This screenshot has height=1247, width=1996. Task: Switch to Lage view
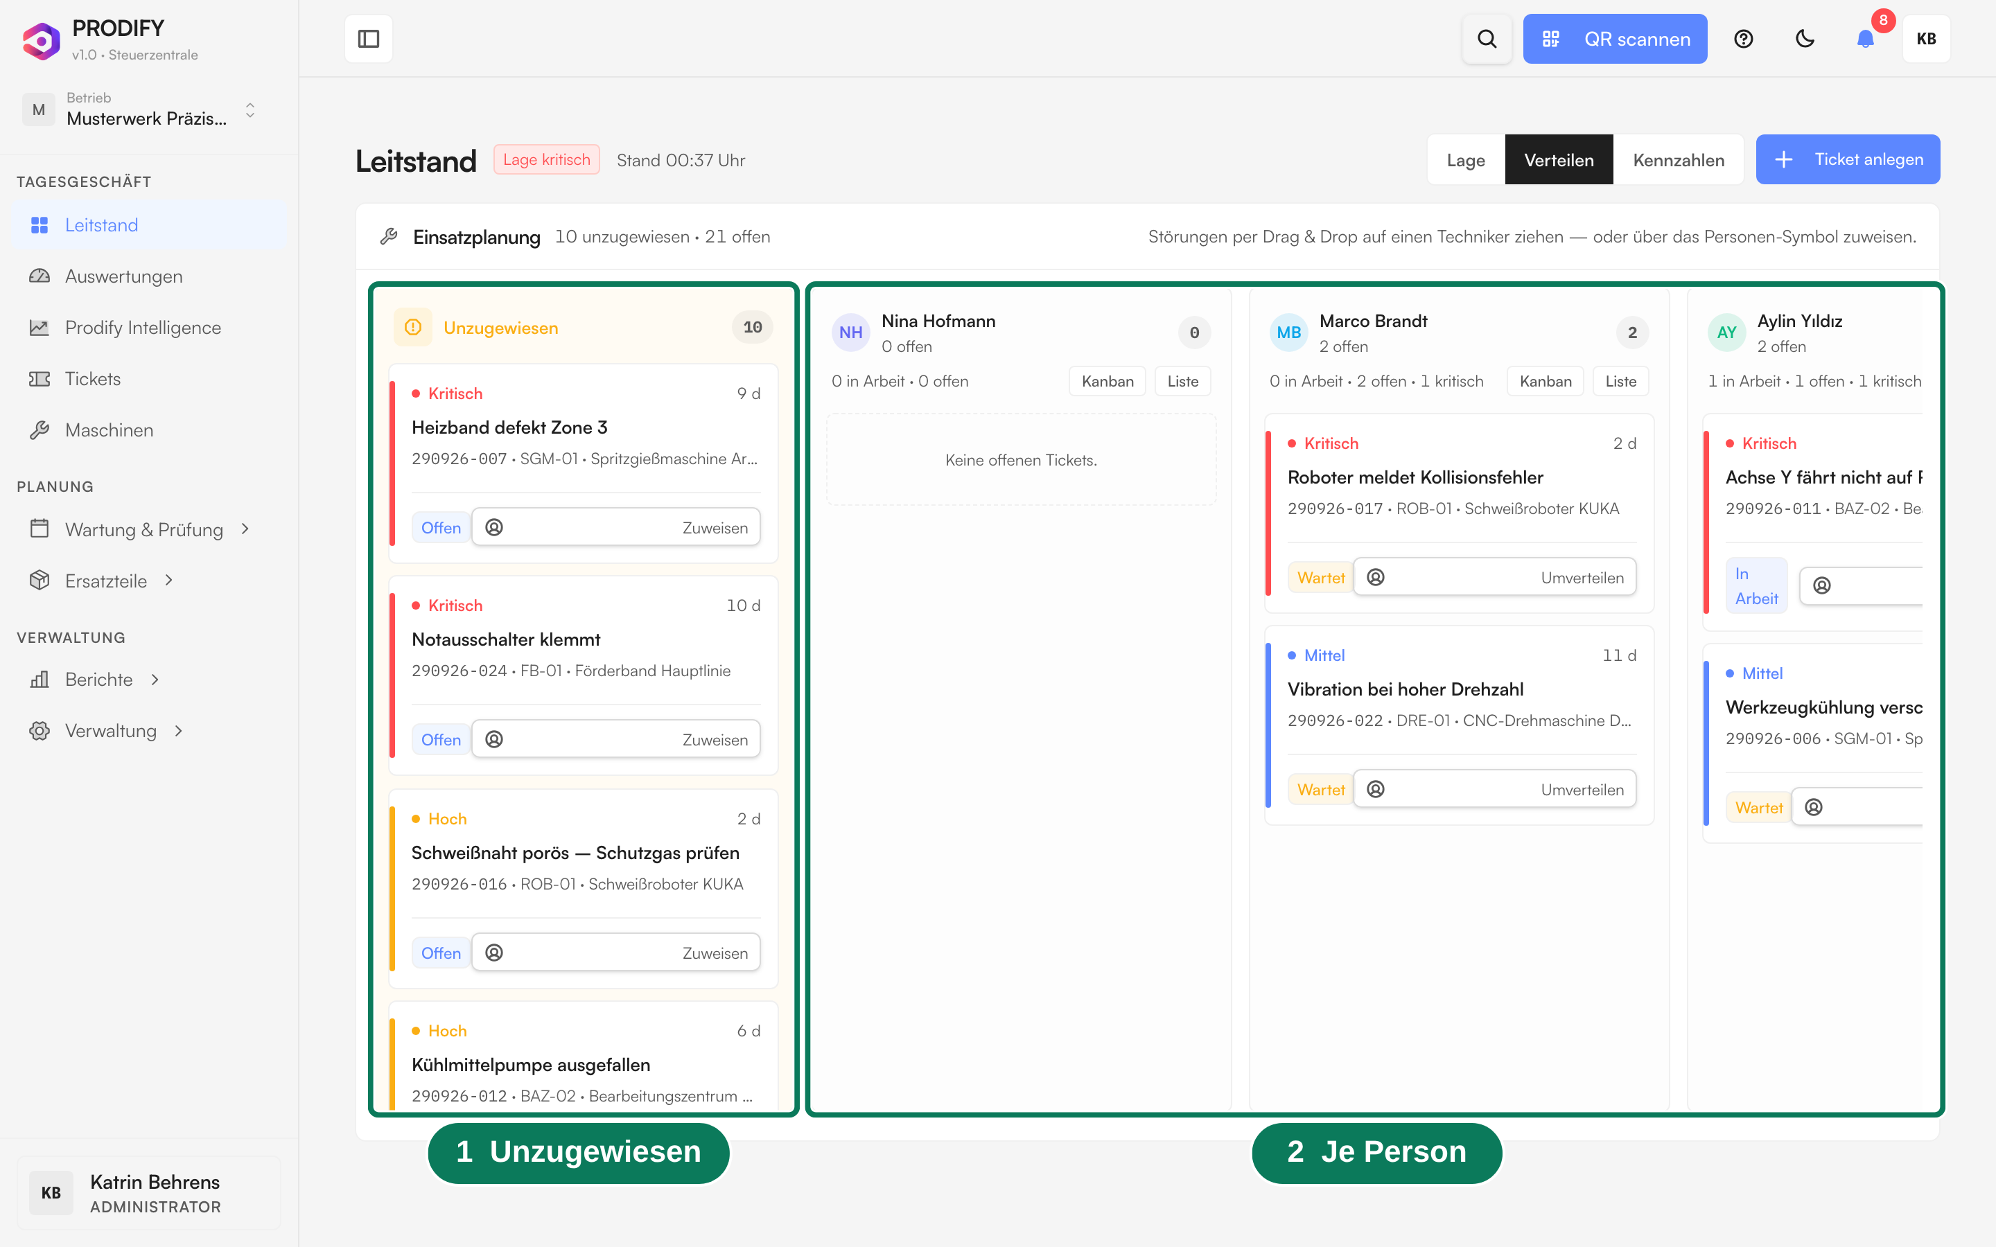point(1466,160)
